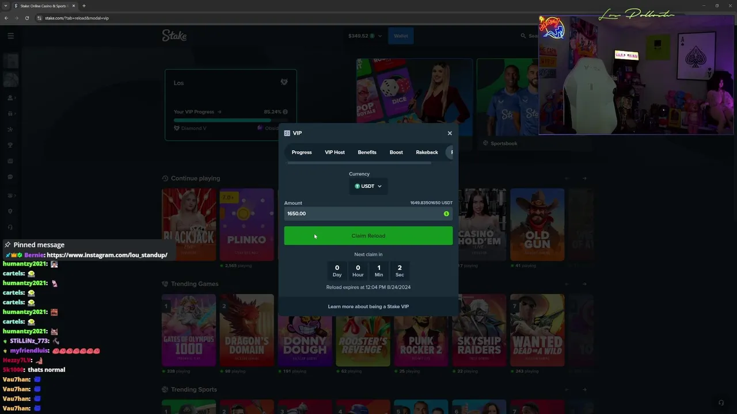Open the hamburger sidebar menu
This screenshot has height=414, width=737.
tap(10, 36)
